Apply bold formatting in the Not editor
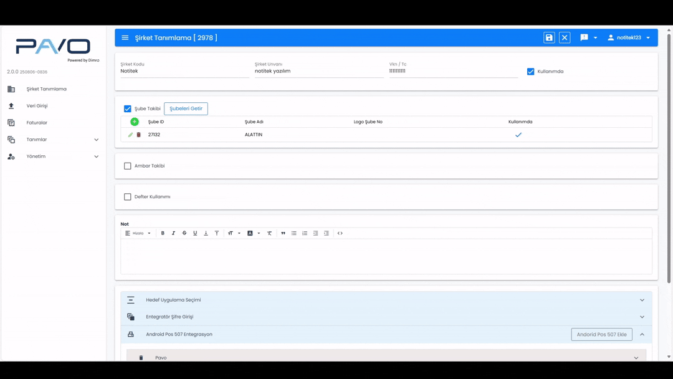 [163, 233]
